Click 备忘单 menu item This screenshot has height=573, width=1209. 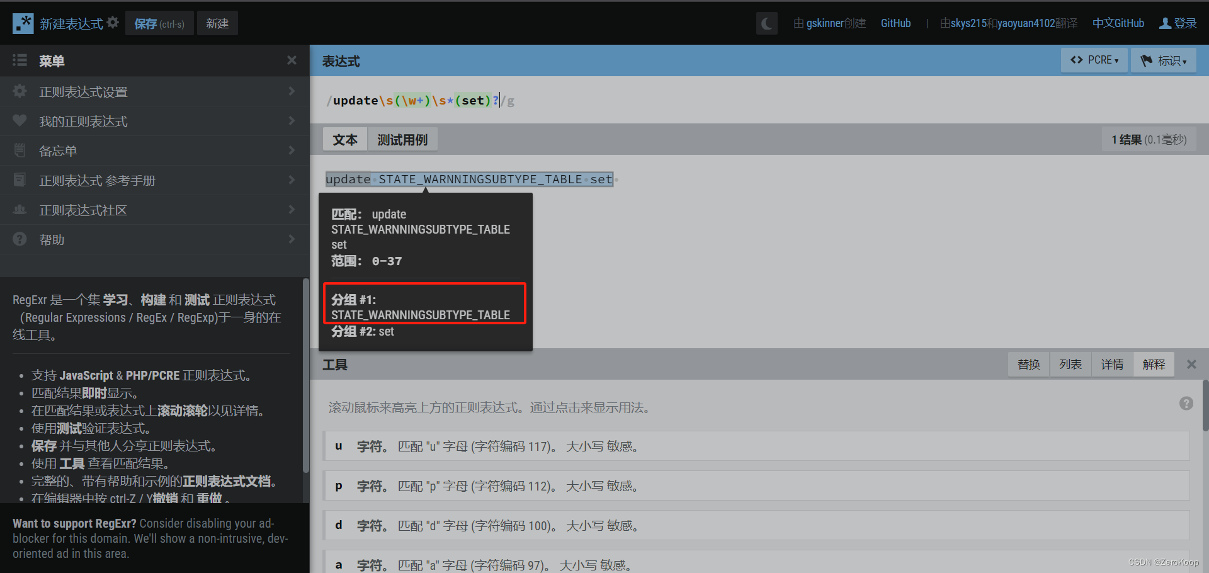click(154, 150)
